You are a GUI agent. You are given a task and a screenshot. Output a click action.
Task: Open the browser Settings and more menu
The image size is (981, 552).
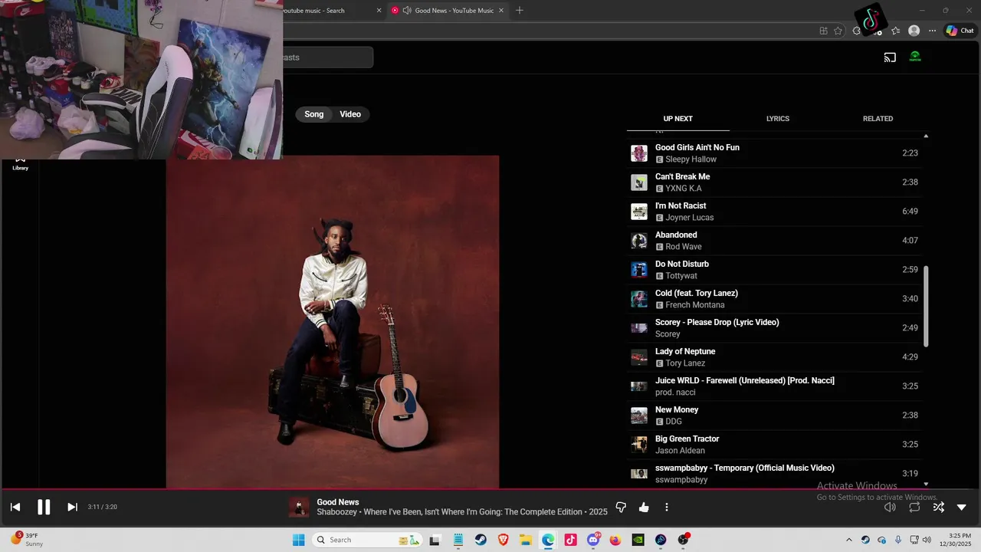pos(932,31)
